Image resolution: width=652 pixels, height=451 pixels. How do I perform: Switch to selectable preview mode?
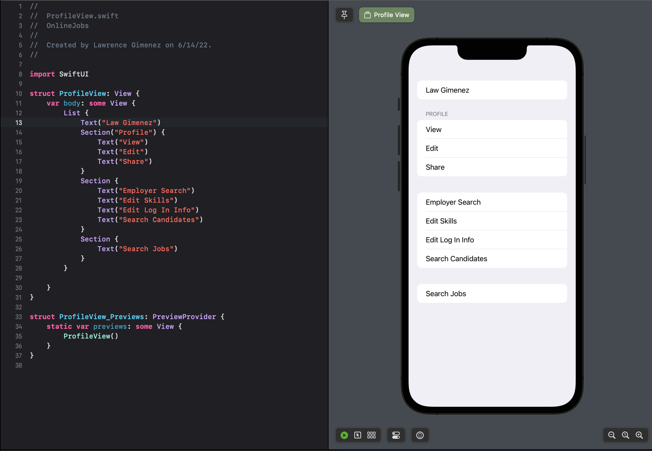pyautogui.click(x=357, y=435)
